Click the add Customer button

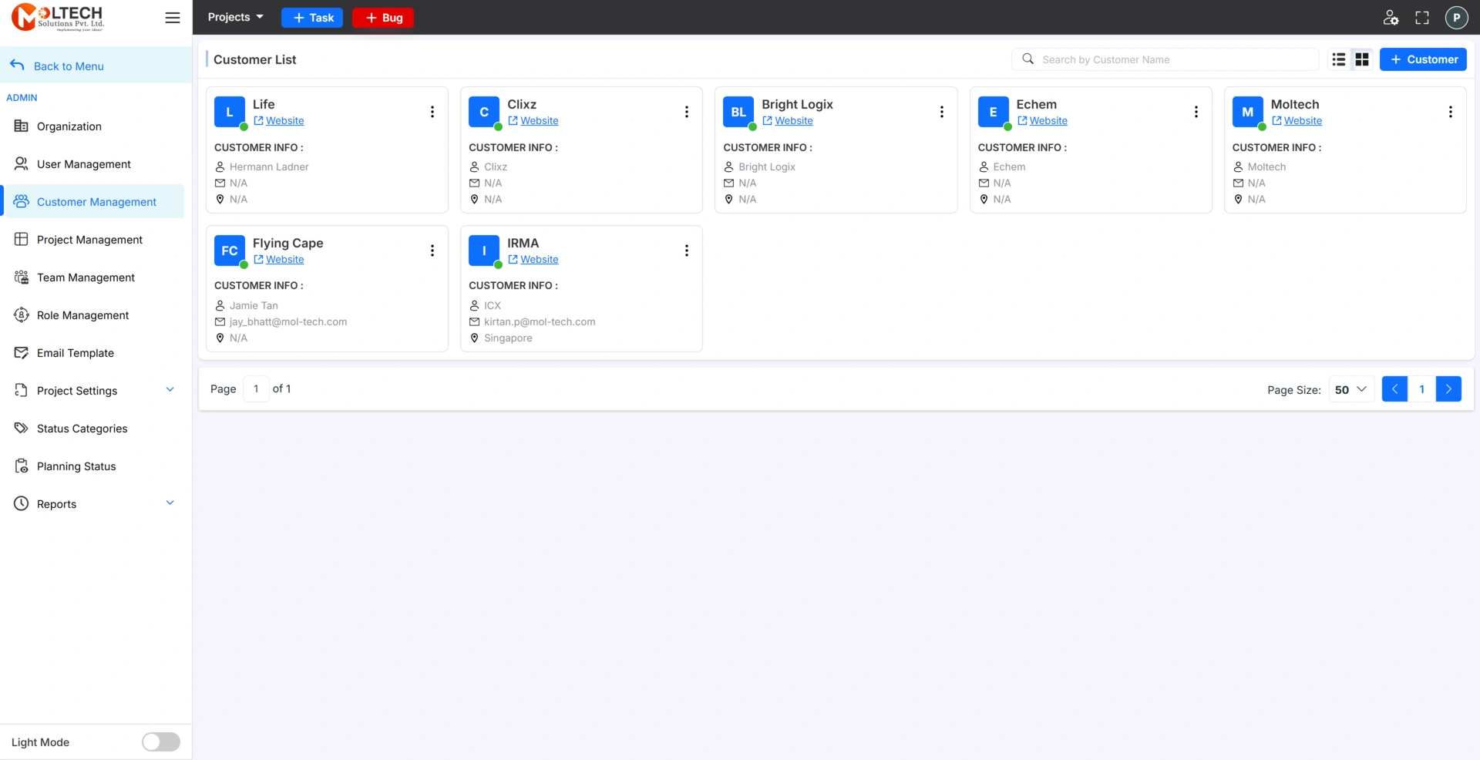click(1423, 59)
